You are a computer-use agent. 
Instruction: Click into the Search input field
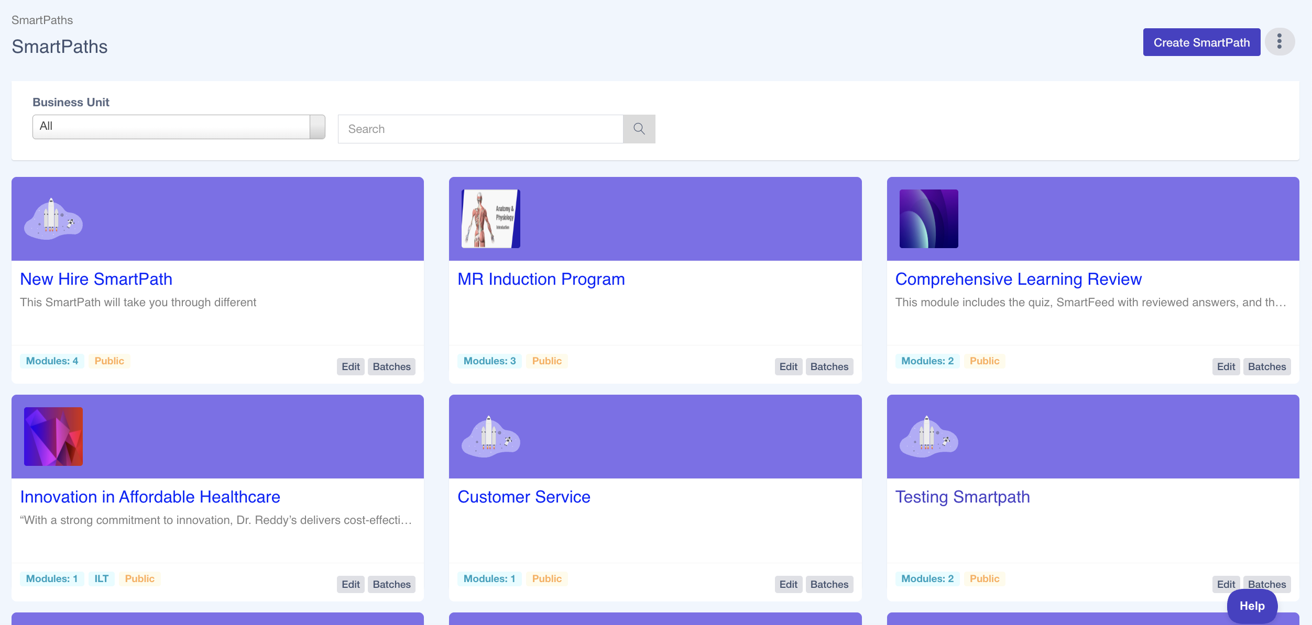tap(480, 129)
